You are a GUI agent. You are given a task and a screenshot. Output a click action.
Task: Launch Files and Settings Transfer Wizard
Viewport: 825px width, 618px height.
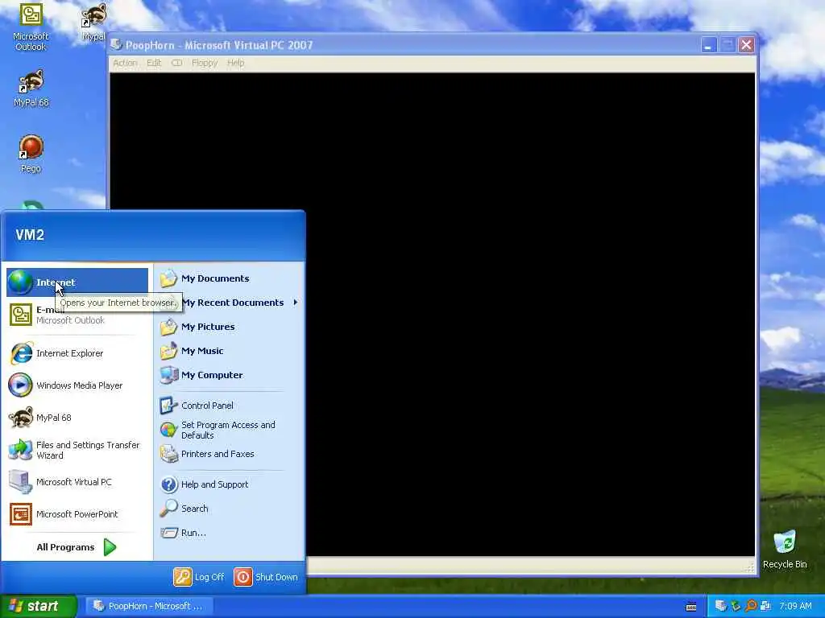tap(77, 450)
